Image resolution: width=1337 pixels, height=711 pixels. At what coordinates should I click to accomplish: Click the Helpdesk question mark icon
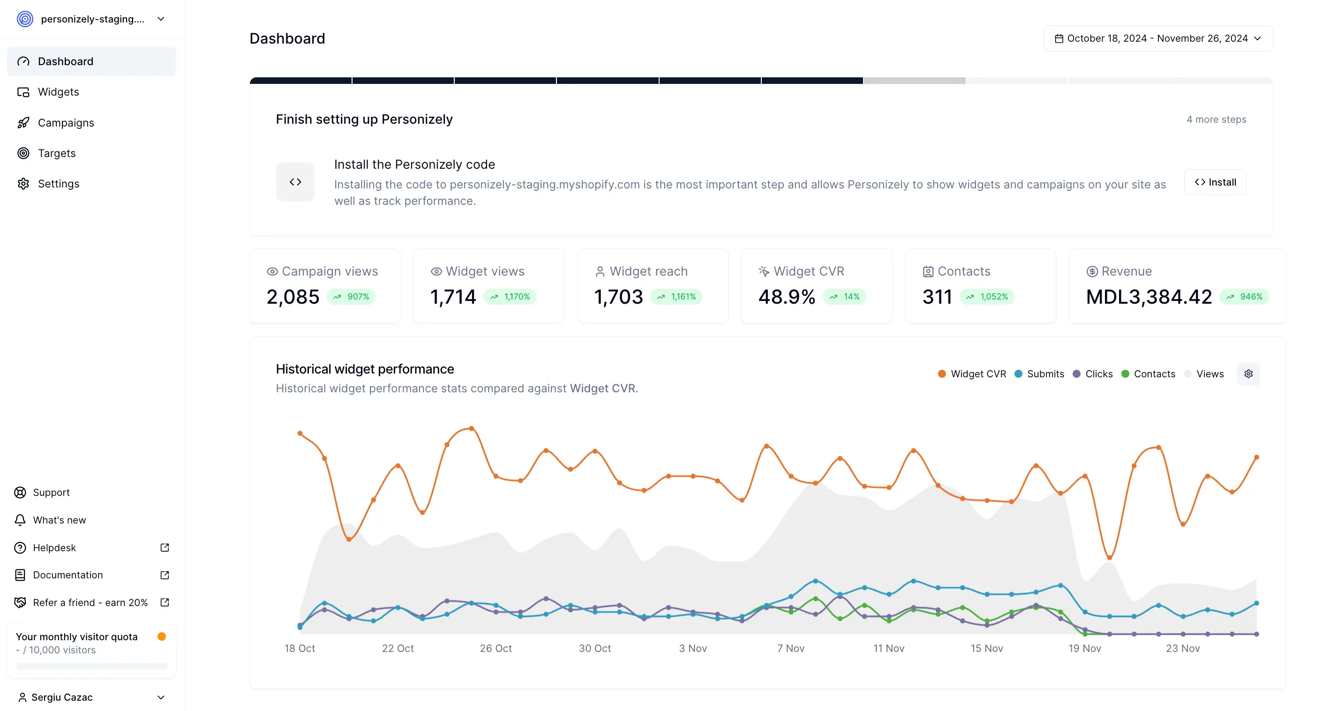coord(20,547)
